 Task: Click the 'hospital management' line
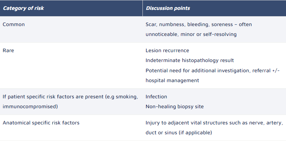172,80
